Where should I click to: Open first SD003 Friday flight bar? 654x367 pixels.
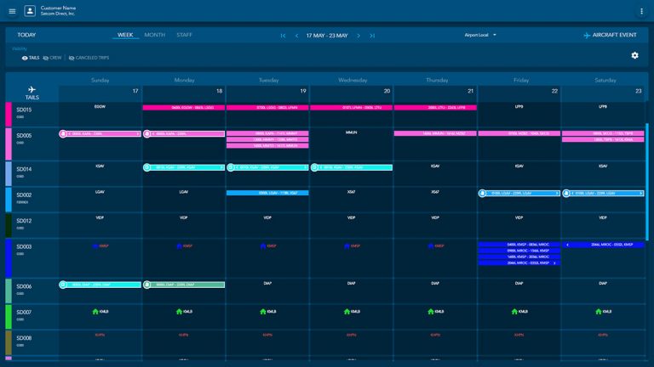point(519,245)
